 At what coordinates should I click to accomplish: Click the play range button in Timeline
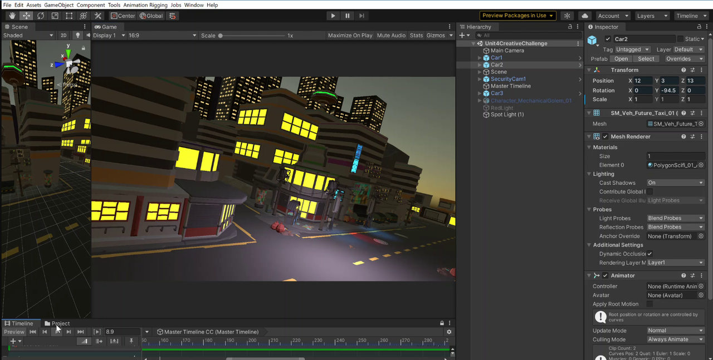(x=96, y=332)
